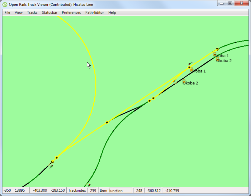Screen dimensions: 251x196
Task: Click the end node above upper Okoba 1 label
Action: point(217,49)
